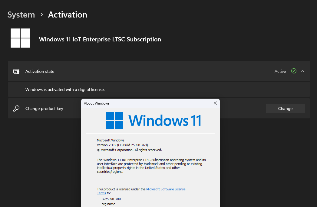Click the green Active checkmark icon
The image size is (317, 207).
(294, 71)
